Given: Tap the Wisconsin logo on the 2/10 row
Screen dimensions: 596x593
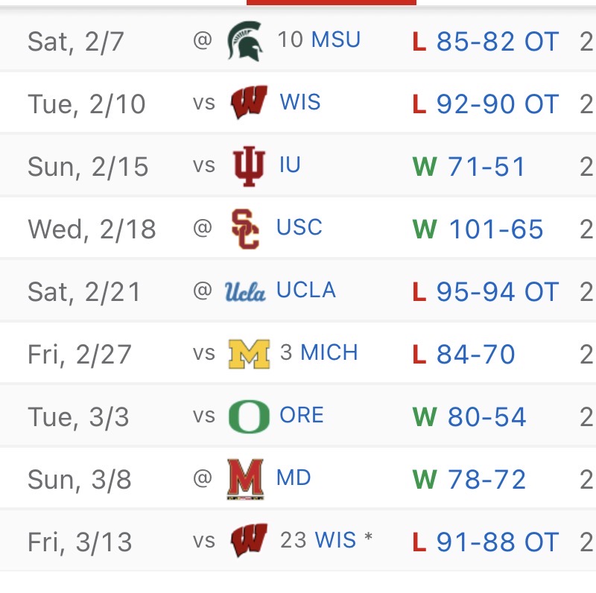Looking at the screenshot, I should coord(250,102).
